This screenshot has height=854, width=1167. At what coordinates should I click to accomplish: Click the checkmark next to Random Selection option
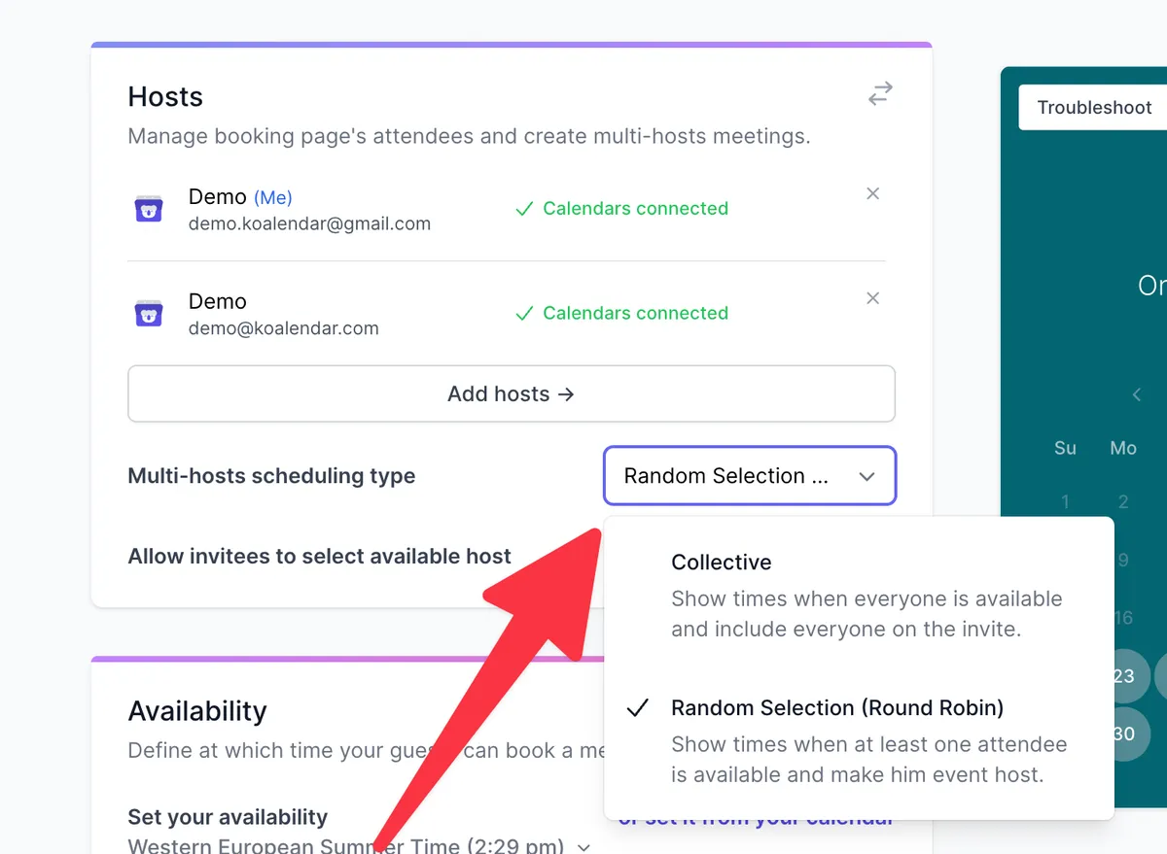[638, 708]
